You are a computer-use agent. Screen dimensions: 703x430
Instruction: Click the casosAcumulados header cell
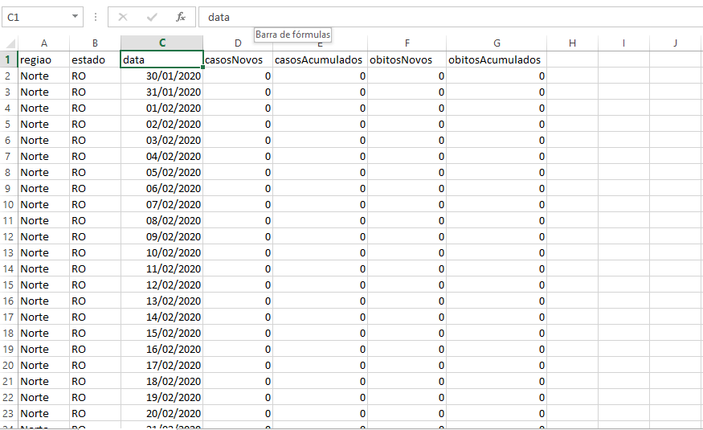tap(319, 59)
